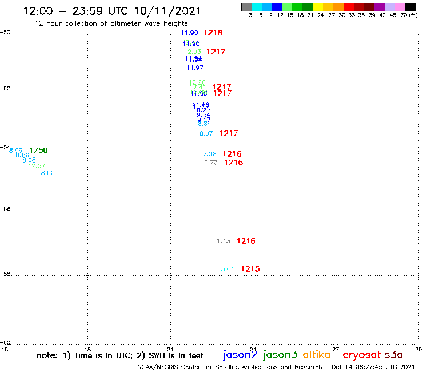This screenshot has height=372, width=423.
Task: Click the lavender swatch in the color scale
Action: (x=389, y=7)
